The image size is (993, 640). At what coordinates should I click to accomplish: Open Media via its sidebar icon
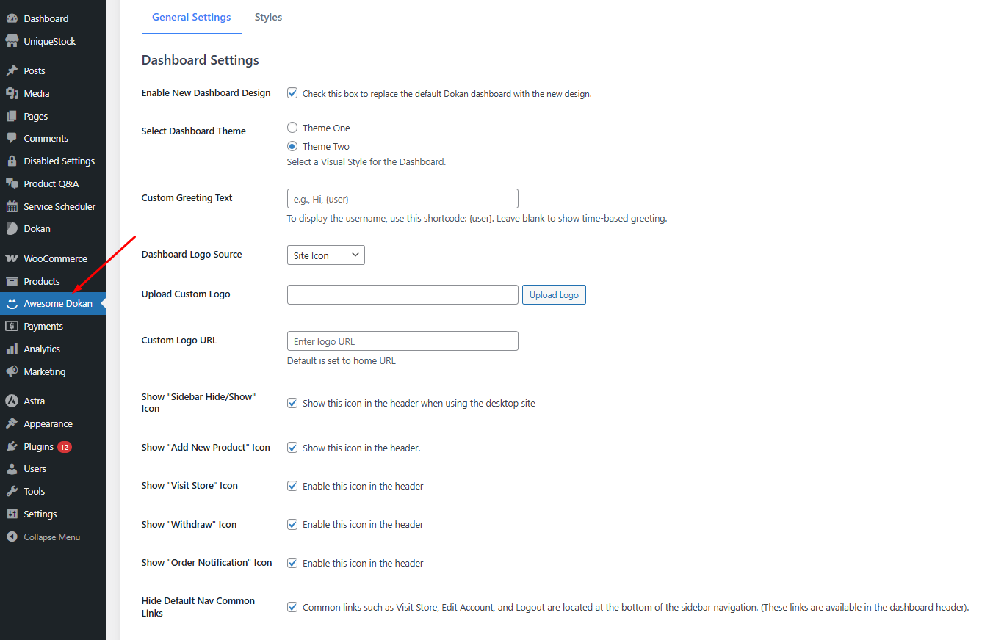point(12,94)
